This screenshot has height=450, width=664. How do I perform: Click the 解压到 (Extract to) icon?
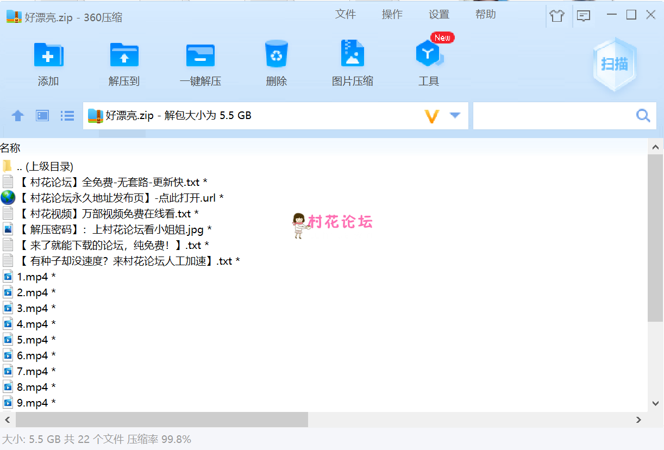pyautogui.click(x=124, y=55)
